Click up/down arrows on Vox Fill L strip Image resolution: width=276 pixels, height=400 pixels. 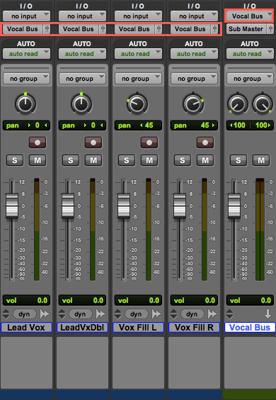pos(118,314)
